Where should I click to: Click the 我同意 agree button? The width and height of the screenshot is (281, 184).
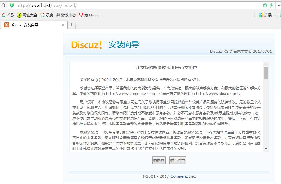point(159,160)
